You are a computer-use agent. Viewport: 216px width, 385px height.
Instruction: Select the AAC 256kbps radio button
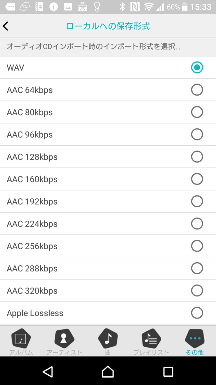(x=197, y=246)
